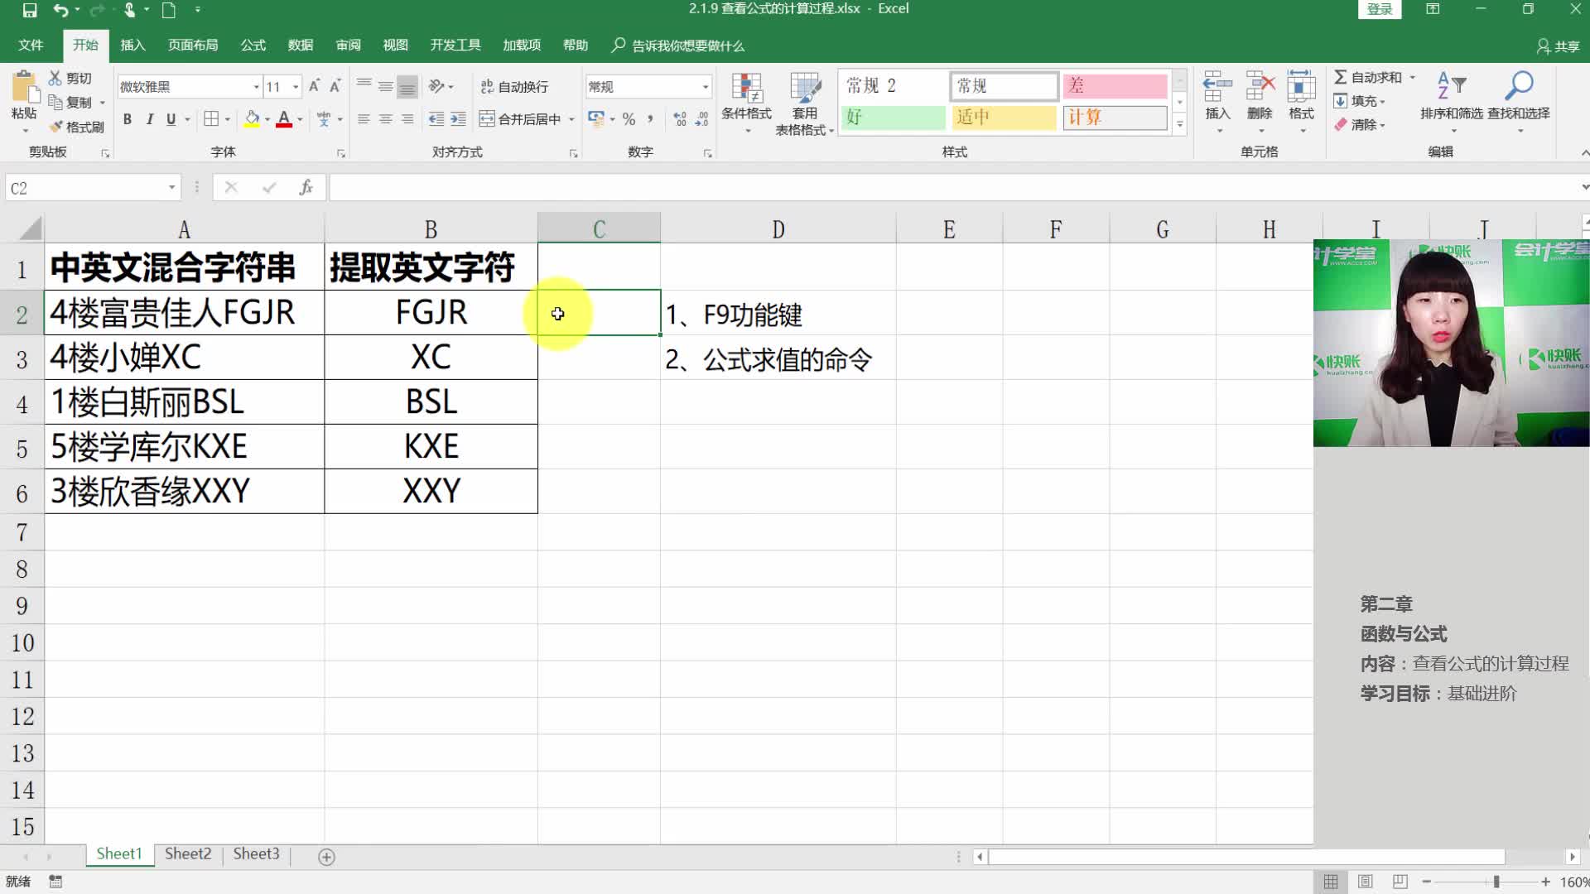The width and height of the screenshot is (1590, 894).
Task: Click the Insert Function fx icon
Action: pyautogui.click(x=306, y=188)
